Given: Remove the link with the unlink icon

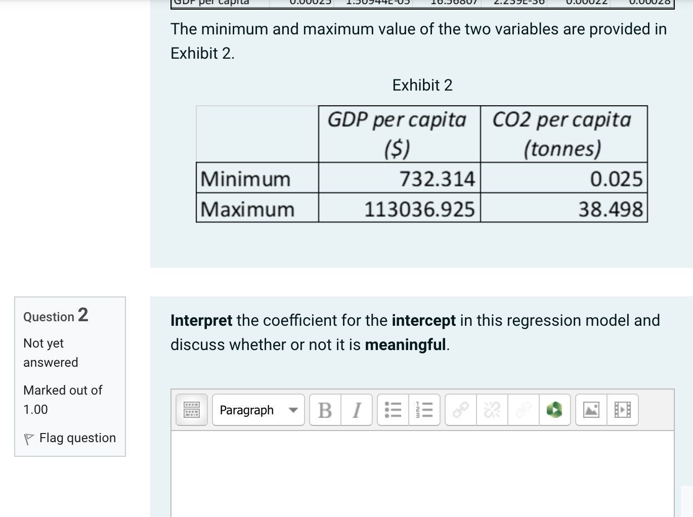Looking at the screenshot, I should [492, 410].
